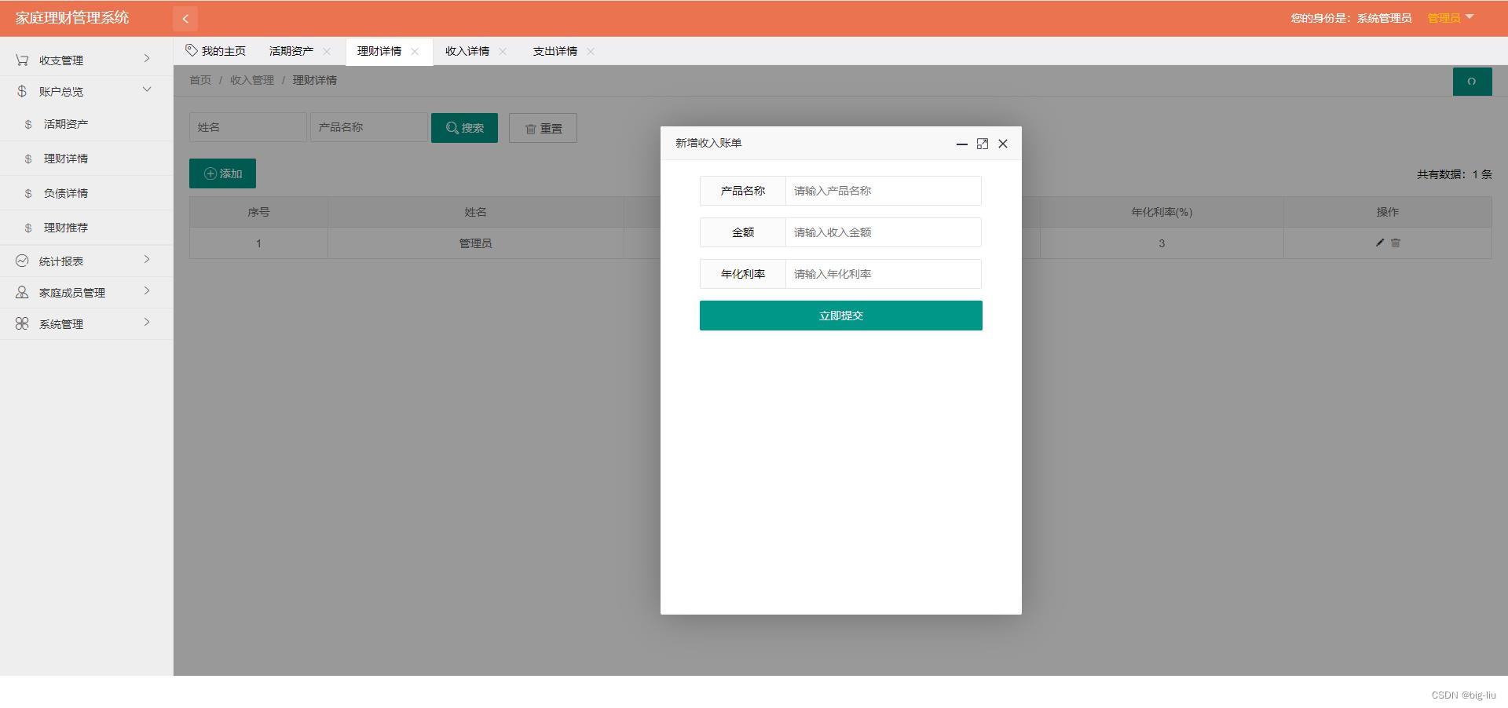Close the 收入详情 tab
1508x708 pixels.
click(x=503, y=51)
